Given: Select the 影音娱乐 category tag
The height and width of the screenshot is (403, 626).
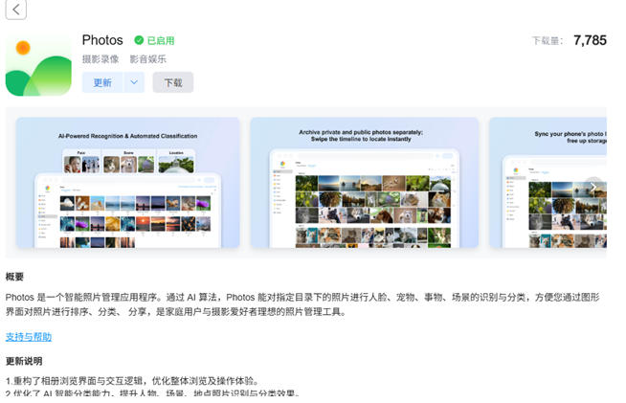Looking at the screenshot, I should (x=147, y=59).
